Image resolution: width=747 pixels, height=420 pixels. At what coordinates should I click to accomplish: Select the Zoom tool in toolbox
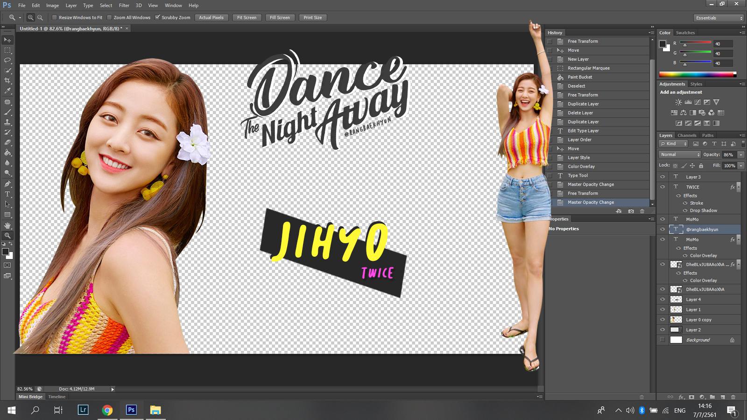tap(7, 236)
